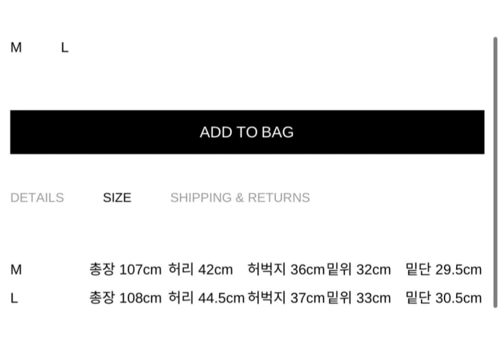The width and height of the screenshot is (501, 363).
Task: Click the ADD TO BAG button
Action: [x=247, y=132]
